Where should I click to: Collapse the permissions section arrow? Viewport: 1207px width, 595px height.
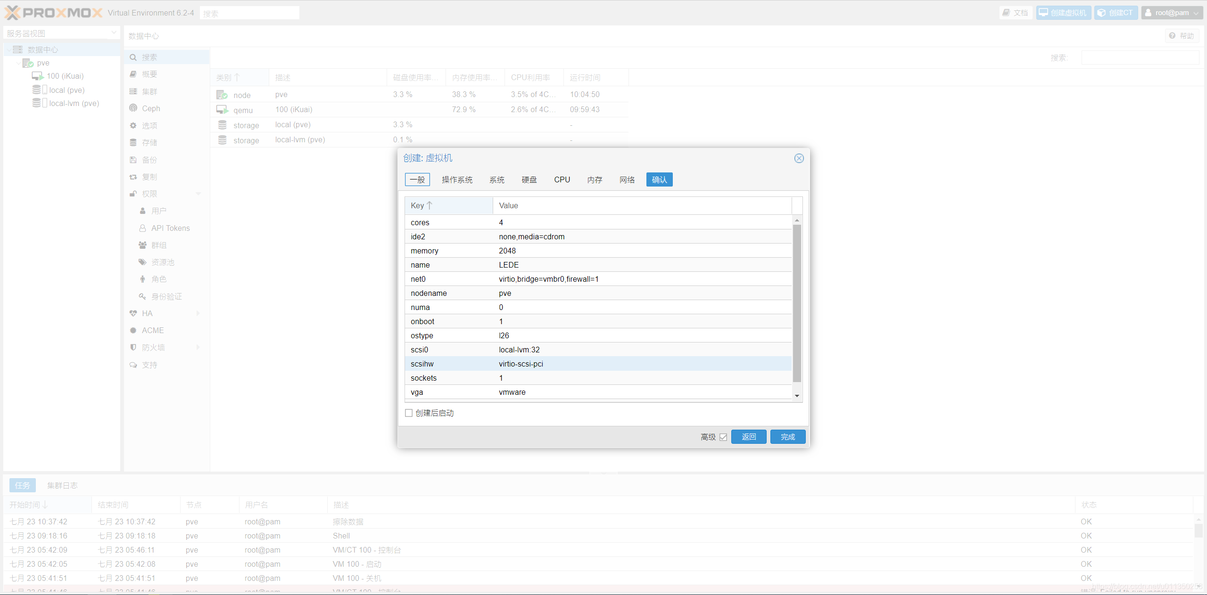[x=198, y=194]
